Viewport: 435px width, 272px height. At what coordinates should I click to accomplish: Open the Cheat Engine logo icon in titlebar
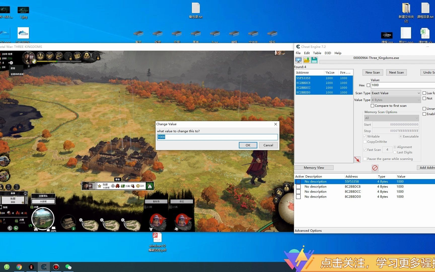[x=298, y=47]
